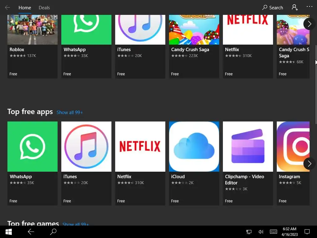The image size is (317, 238).
Task: Open the Candy Crush Saga thumbnail
Action: (x=194, y=29)
